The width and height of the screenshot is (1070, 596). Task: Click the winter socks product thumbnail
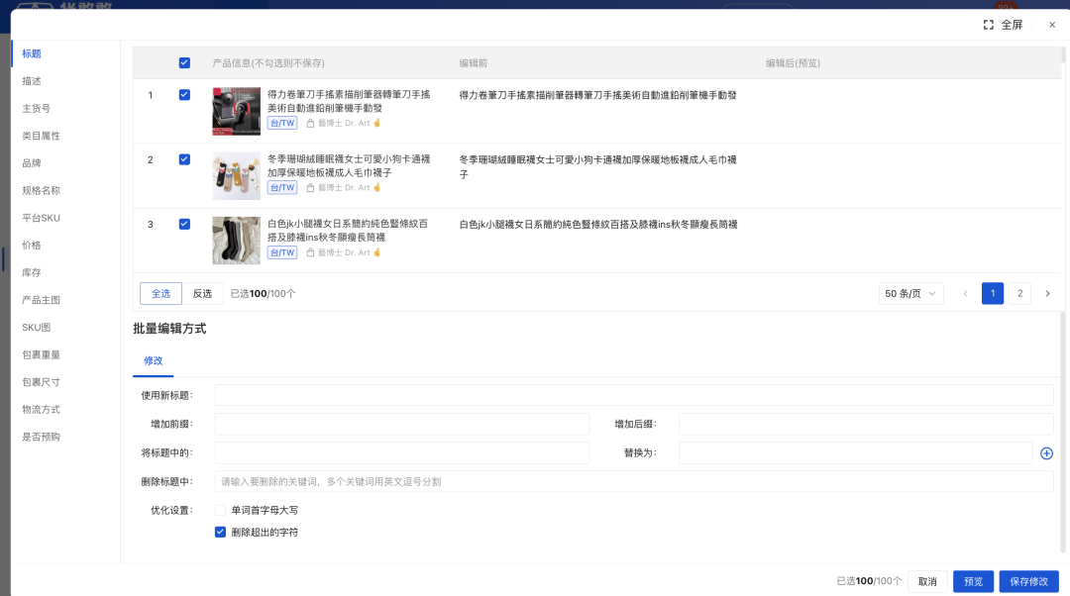pyautogui.click(x=236, y=175)
